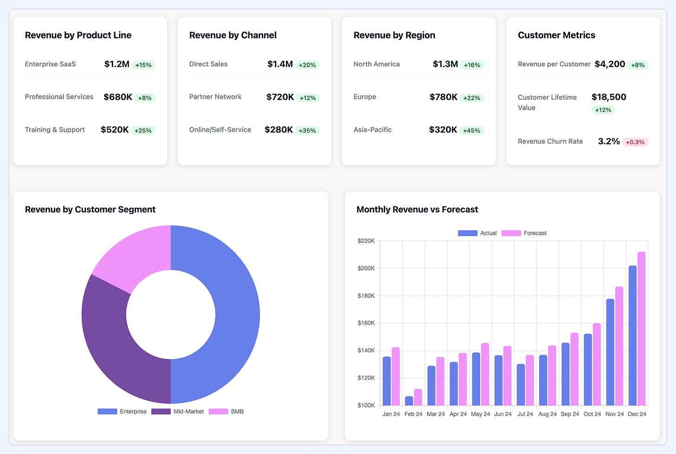
Task: Click the purple Mid-Market legend swatch
Action: click(161, 411)
